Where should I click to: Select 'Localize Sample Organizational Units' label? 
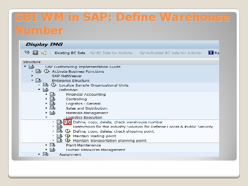pyautogui.click(x=94, y=85)
